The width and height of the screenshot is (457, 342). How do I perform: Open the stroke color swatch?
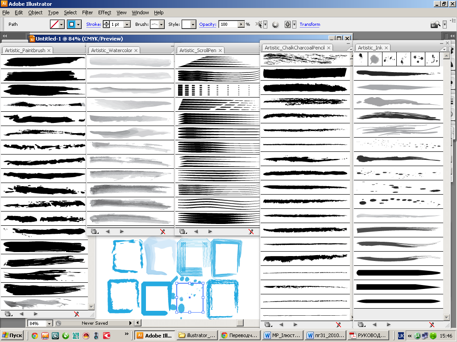coord(71,24)
